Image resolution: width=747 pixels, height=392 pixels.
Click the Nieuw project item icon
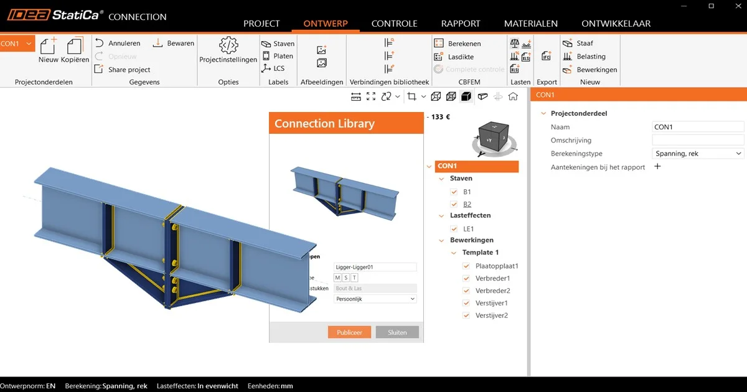48,45
